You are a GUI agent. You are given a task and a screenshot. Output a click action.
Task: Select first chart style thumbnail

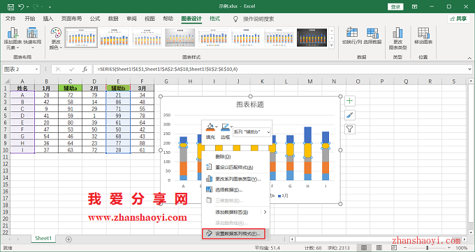(x=81, y=38)
